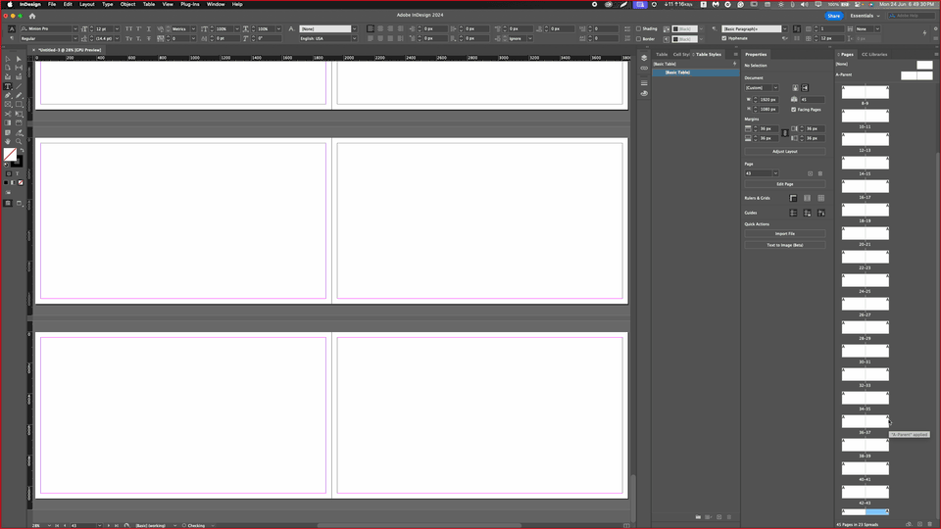Click the Home icon

pos(32,17)
